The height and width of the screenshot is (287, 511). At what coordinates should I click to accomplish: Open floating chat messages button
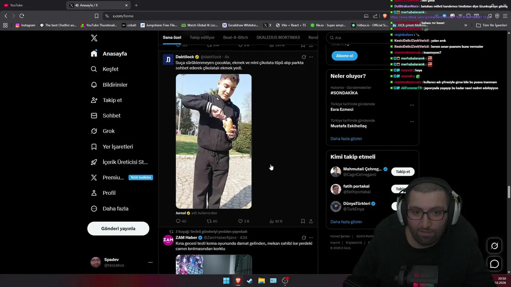(494, 264)
